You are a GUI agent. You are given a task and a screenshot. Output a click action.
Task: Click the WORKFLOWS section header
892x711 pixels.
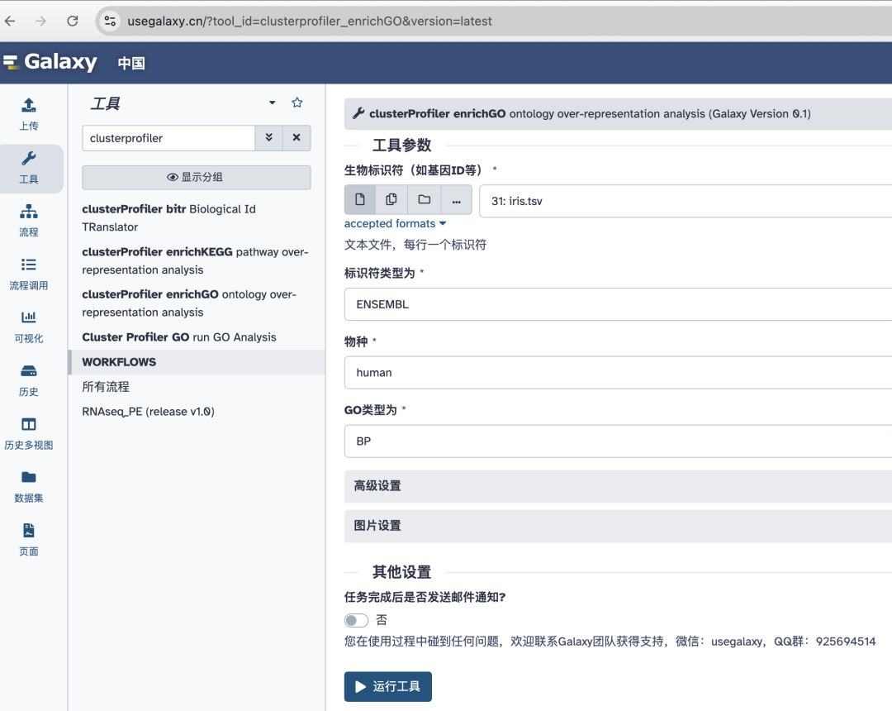tap(197, 362)
